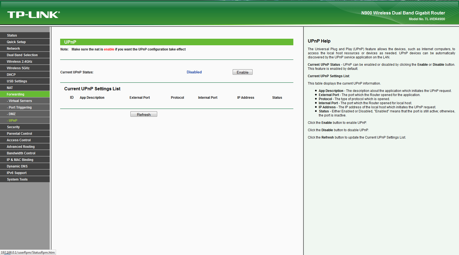Open IP & MAC Binding
Screen dimensions: 459x255
pyautogui.click(x=25, y=160)
